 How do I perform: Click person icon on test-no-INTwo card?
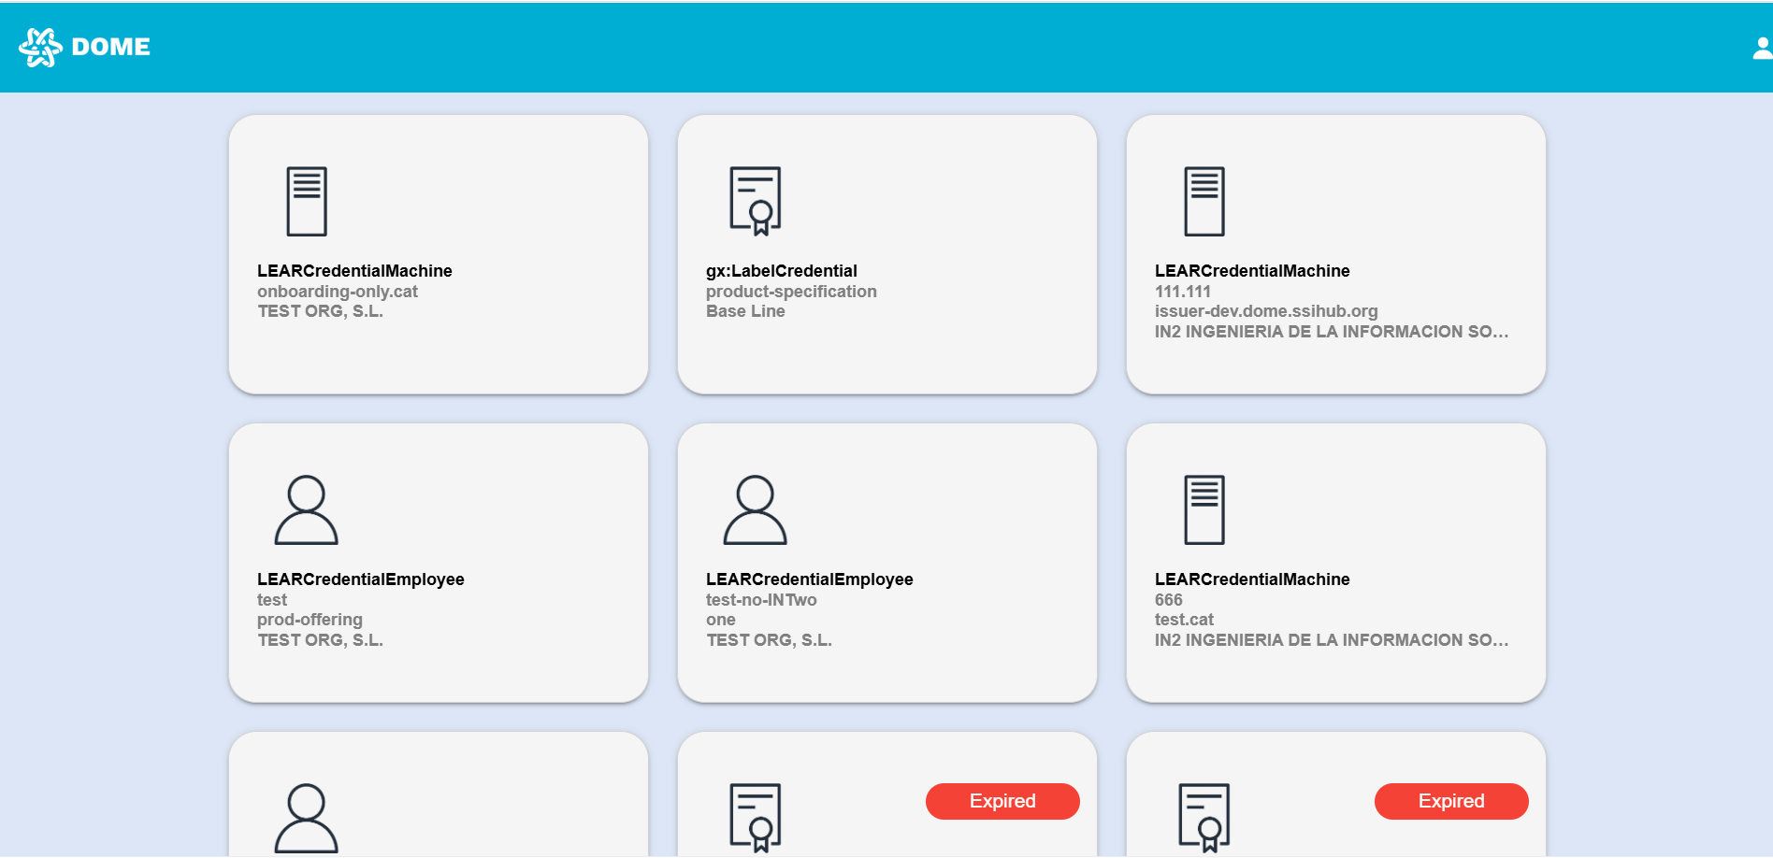click(x=755, y=509)
